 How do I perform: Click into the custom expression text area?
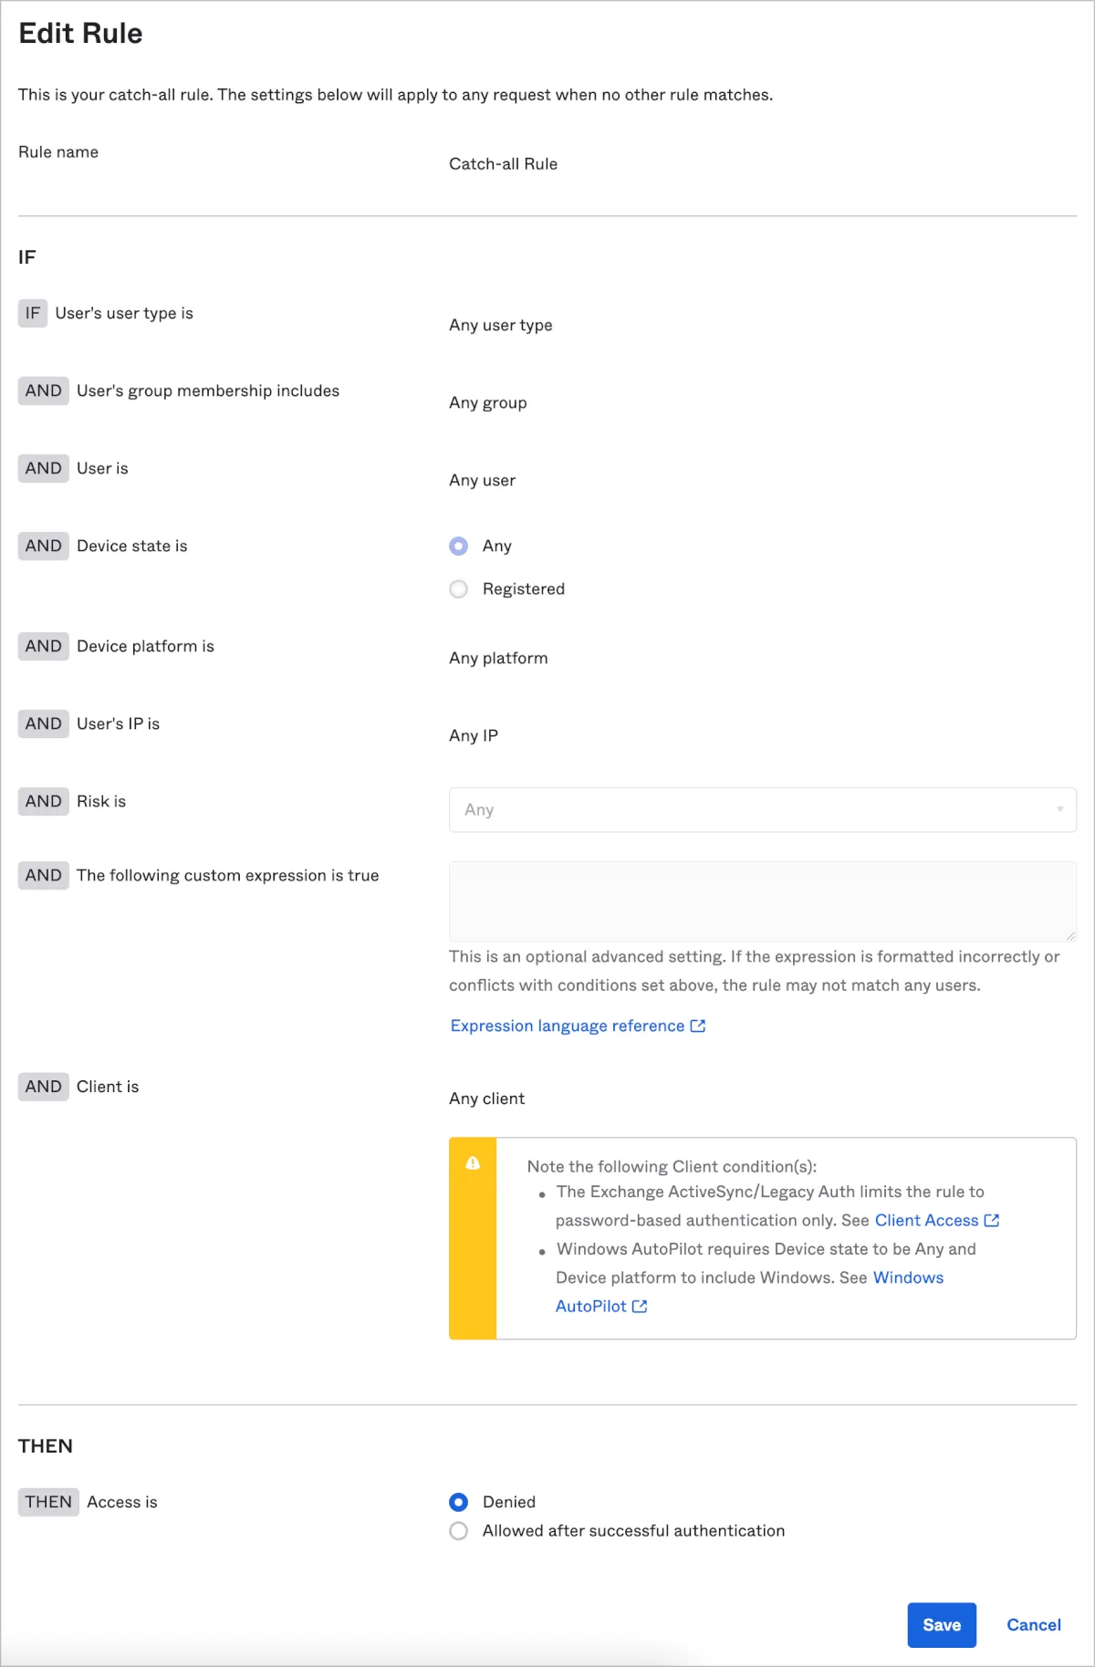click(x=762, y=901)
